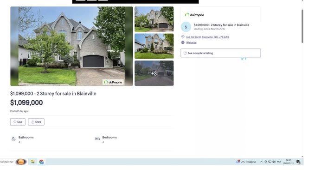Open Chrome from the Windows taskbar
334x187 pixels.
(x=42, y=162)
